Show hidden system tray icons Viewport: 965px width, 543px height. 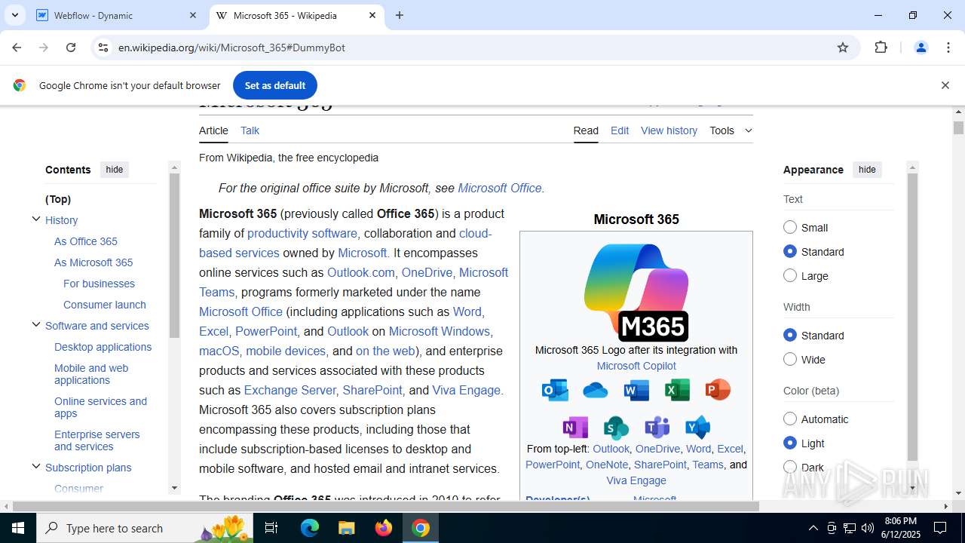[813, 528]
